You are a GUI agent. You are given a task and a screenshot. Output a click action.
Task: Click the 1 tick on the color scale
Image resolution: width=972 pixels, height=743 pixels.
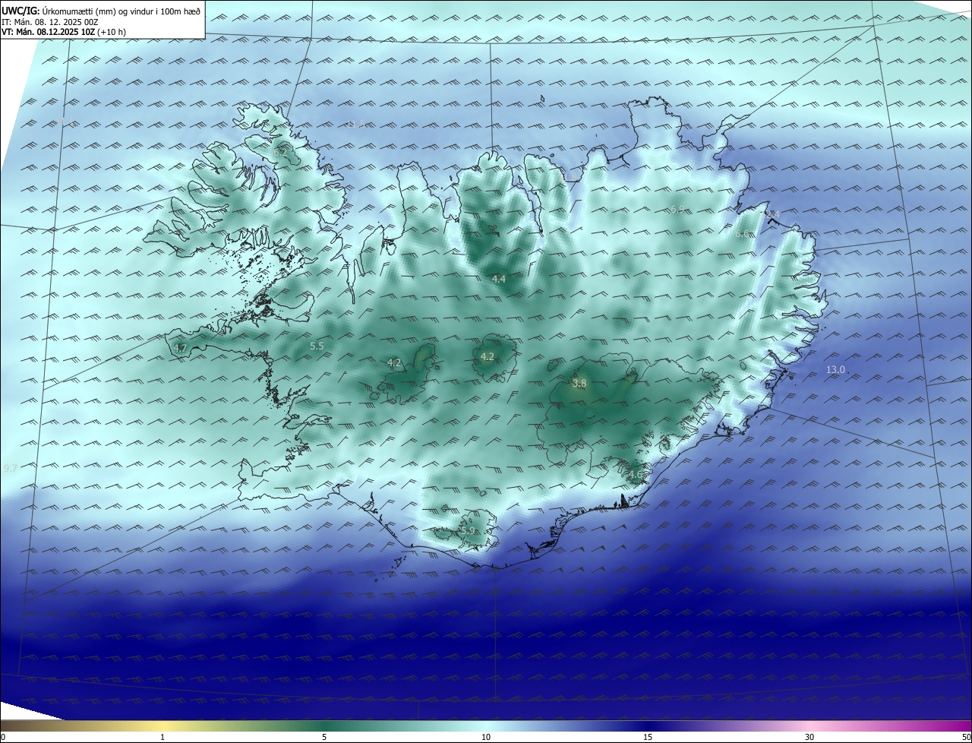[x=163, y=737]
